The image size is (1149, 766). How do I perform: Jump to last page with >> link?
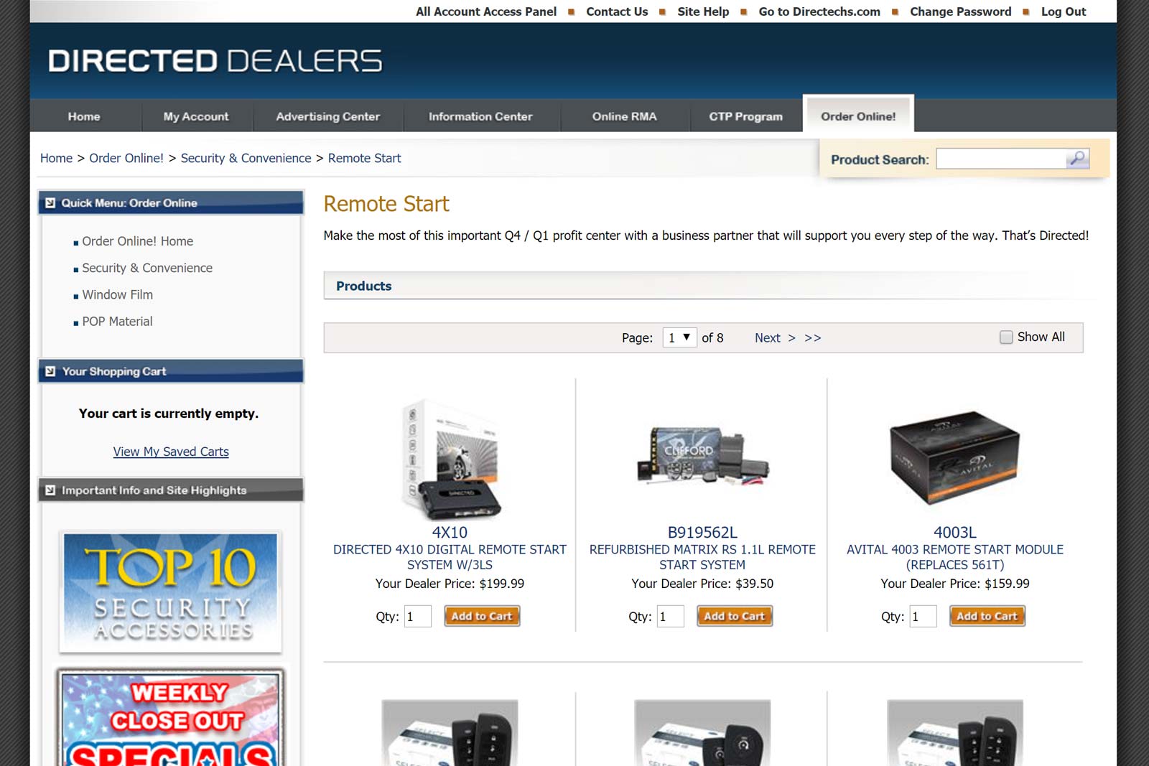click(813, 338)
